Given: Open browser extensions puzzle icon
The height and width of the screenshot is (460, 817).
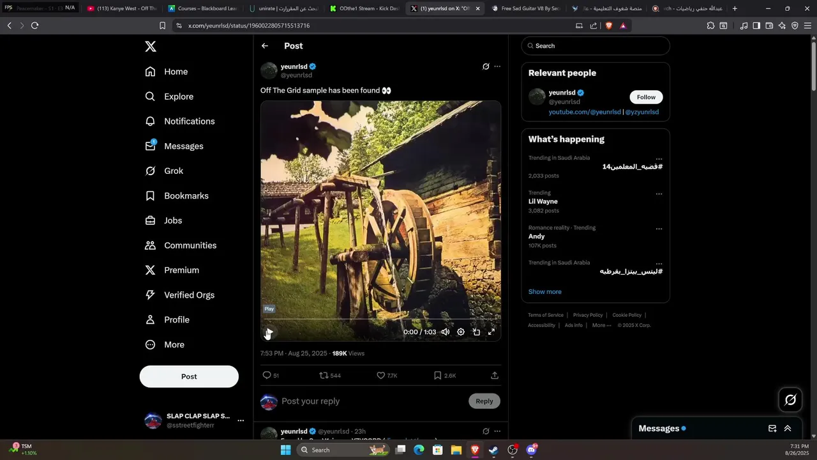Looking at the screenshot, I should (710, 26).
